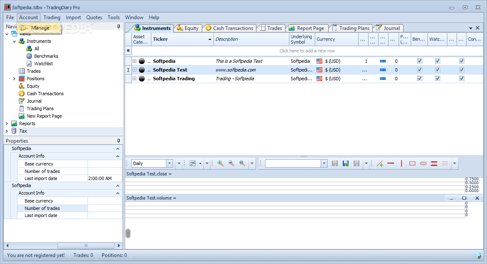The image size is (487, 264).
Task: Select the rectangle drawing tool
Action: point(412,163)
